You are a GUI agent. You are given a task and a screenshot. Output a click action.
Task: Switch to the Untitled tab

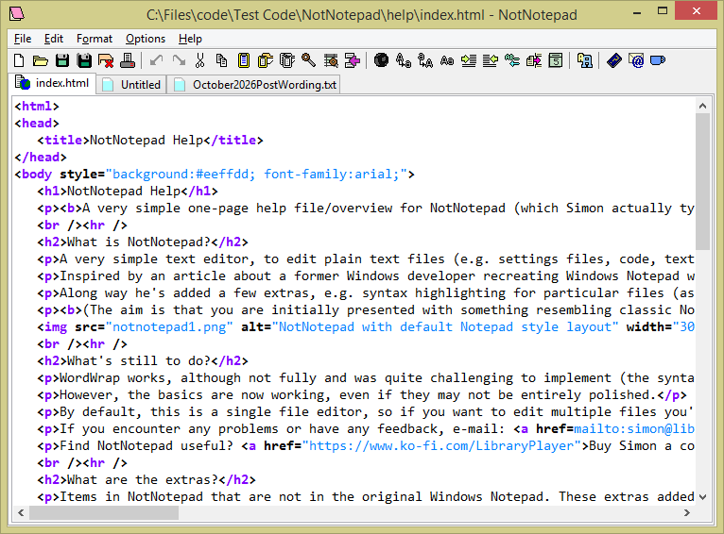coord(131,85)
